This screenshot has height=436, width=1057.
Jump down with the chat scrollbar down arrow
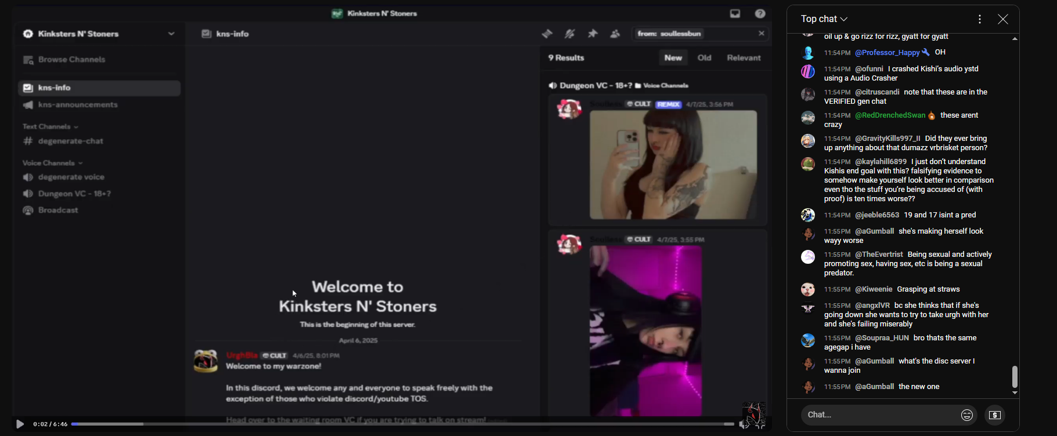point(1015,393)
